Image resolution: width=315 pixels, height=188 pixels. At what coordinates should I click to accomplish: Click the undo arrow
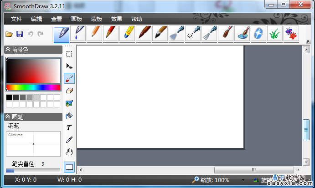31,34
